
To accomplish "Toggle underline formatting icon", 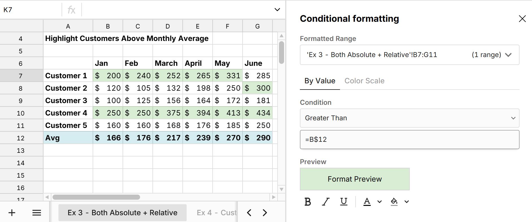I will pyautogui.click(x=344, y=202).
